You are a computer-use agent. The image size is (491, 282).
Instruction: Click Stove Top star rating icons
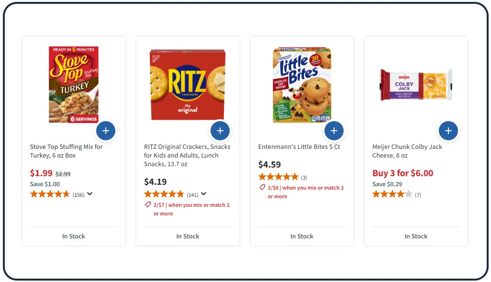[50, 194]
